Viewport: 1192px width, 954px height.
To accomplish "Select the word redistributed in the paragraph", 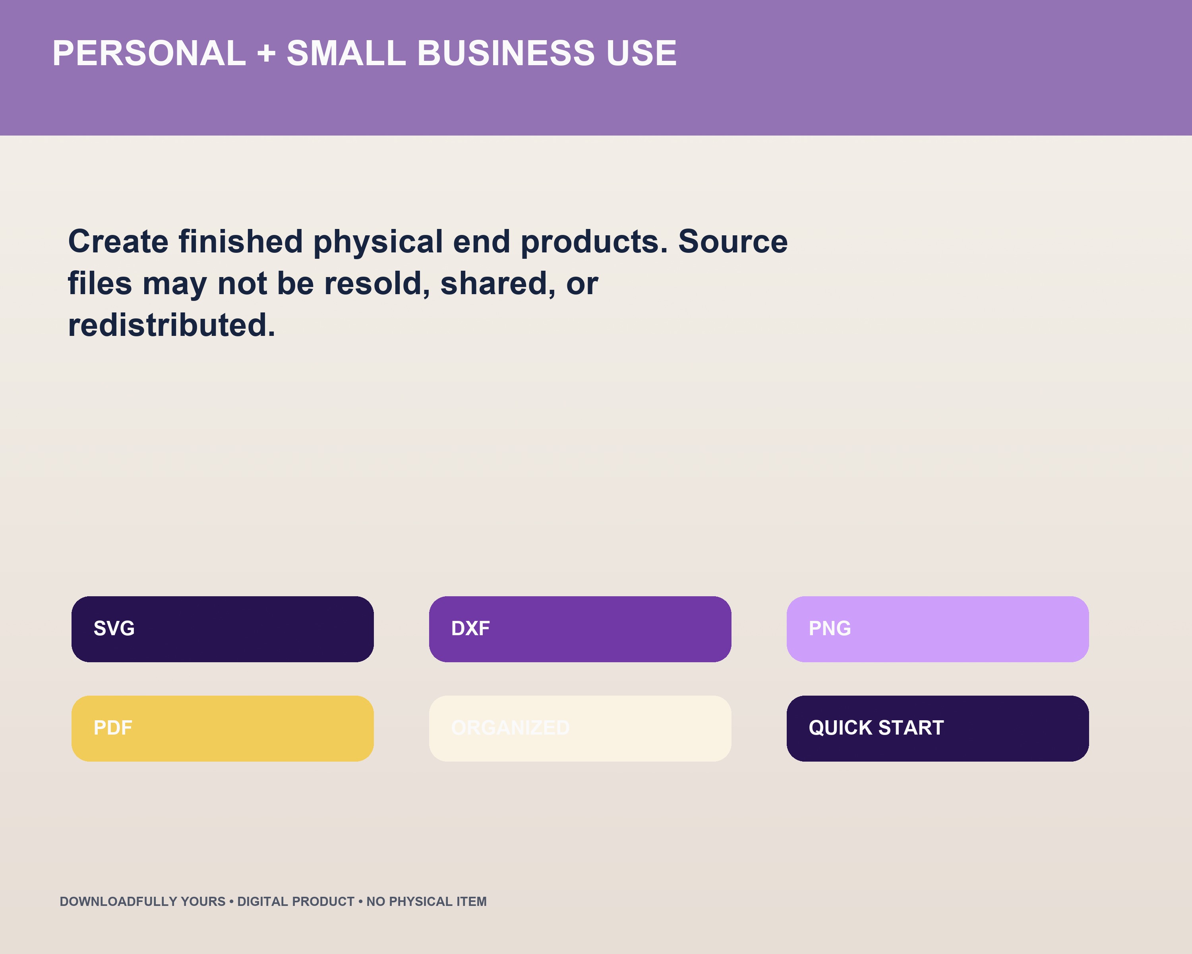I will (x=171, y=325).
